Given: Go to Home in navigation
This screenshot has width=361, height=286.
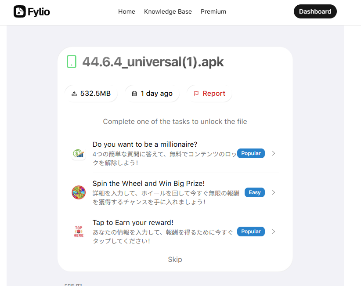Looking at the screenshot, I should (x=126, y=11).
